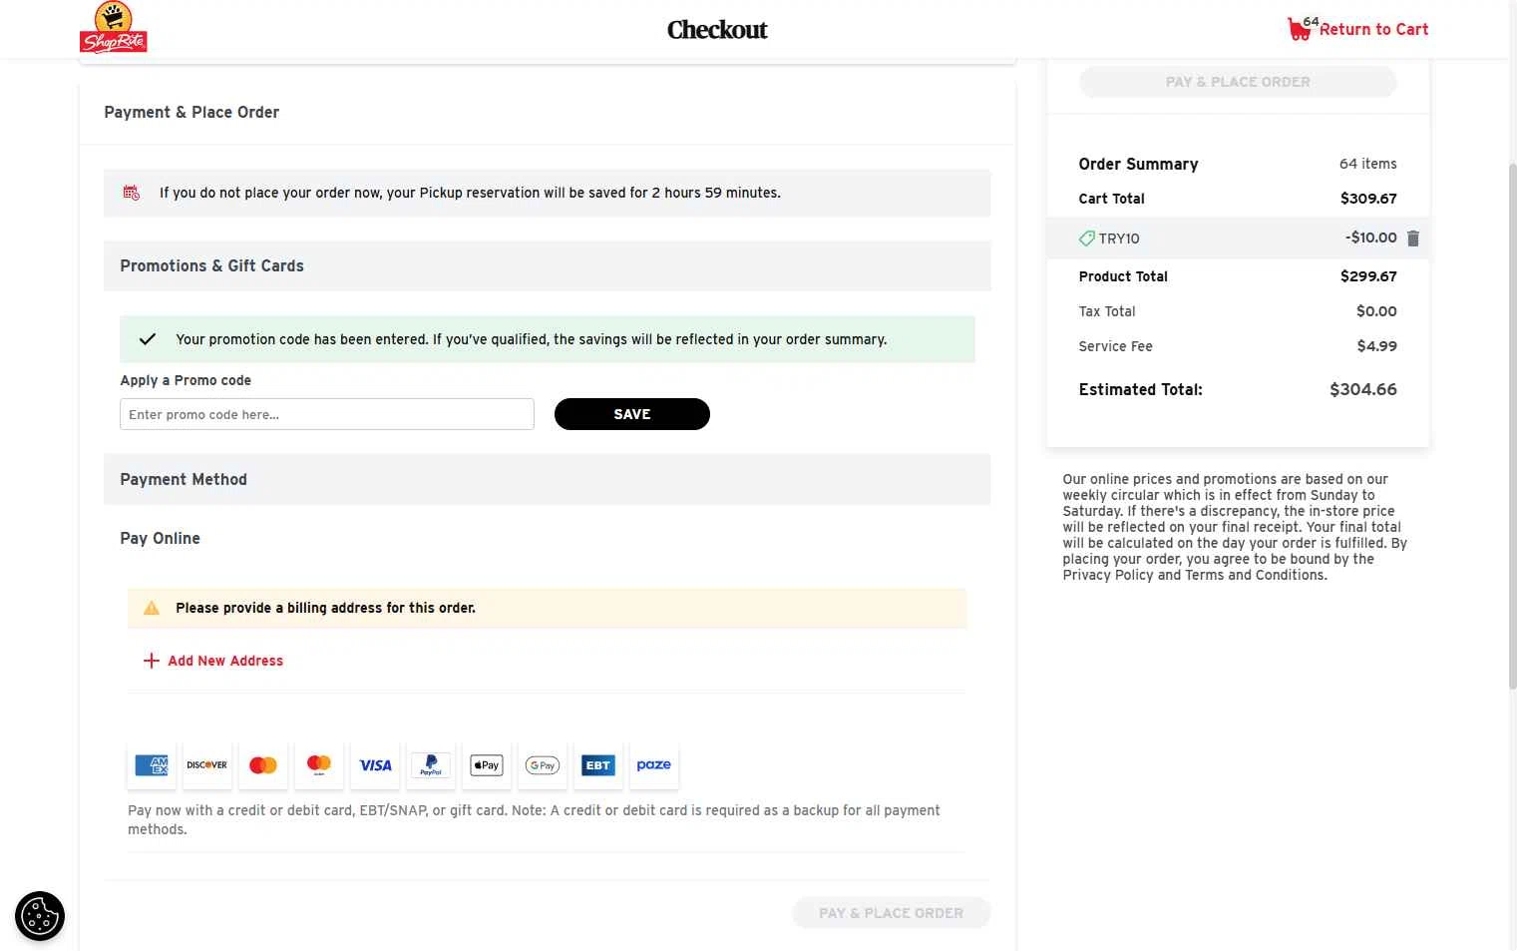Select the American Express card icon
This screenshot has height=951, width=1517.
(x=152, y=765)
